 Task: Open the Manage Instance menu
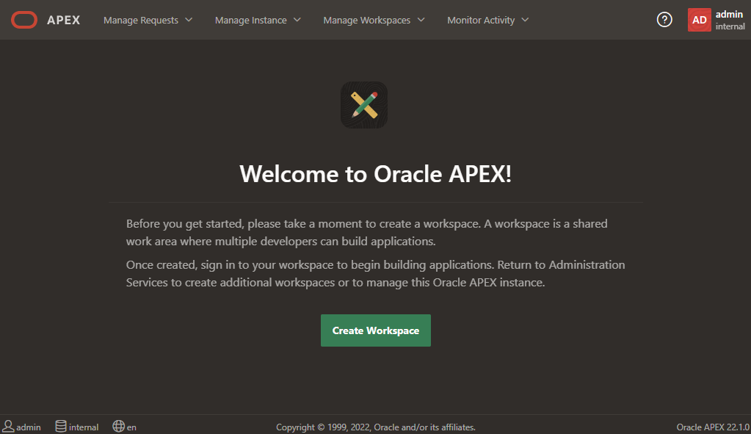point(250,20)
